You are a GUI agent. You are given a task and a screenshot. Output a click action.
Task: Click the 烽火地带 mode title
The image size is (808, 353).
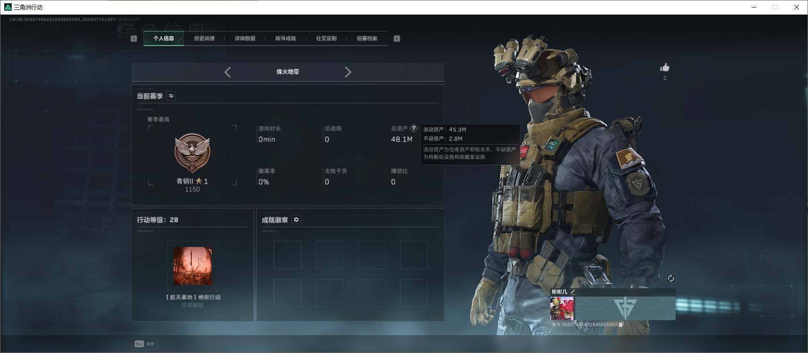click(288, 72)
